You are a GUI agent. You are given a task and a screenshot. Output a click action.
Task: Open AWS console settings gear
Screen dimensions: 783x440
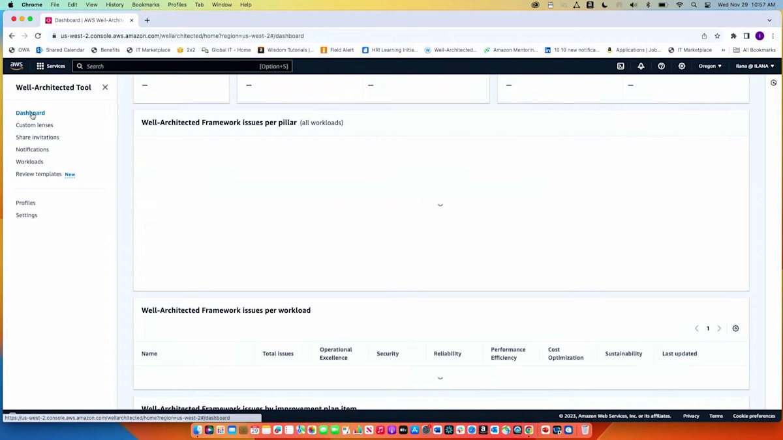(x=682, y=66)
